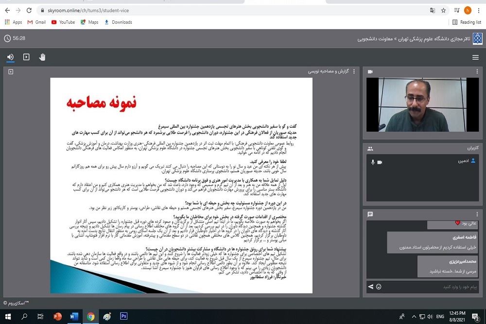Bookmark this page with star icon
This screenshot has width=486, height=324.
coord(443,10)
